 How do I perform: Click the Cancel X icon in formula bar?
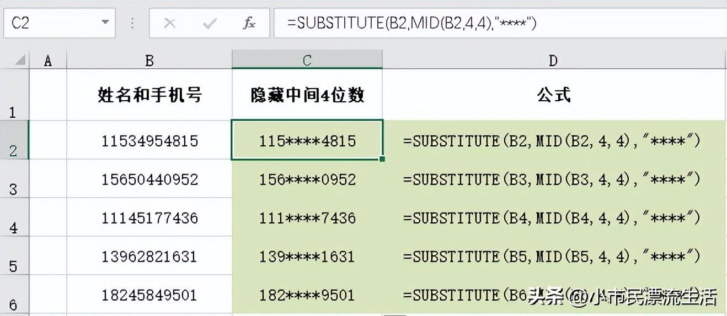[x=170, y=23]
